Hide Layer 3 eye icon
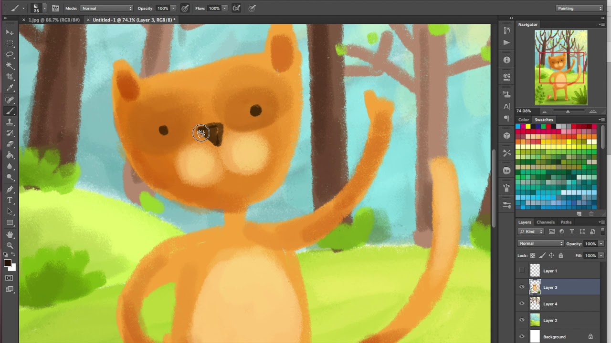The image size is (611, 343). point(522,287)
